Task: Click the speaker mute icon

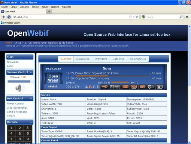Action: coord(20,88)
